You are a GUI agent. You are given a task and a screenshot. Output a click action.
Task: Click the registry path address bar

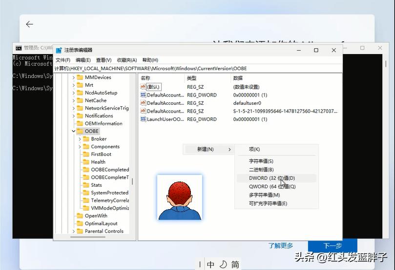pos(198,68)
